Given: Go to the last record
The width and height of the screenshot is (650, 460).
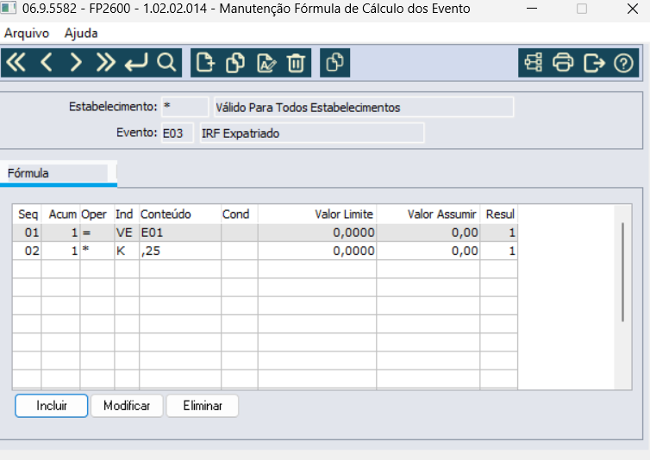Looking at the screenshot, I should [x=105, y=63].
